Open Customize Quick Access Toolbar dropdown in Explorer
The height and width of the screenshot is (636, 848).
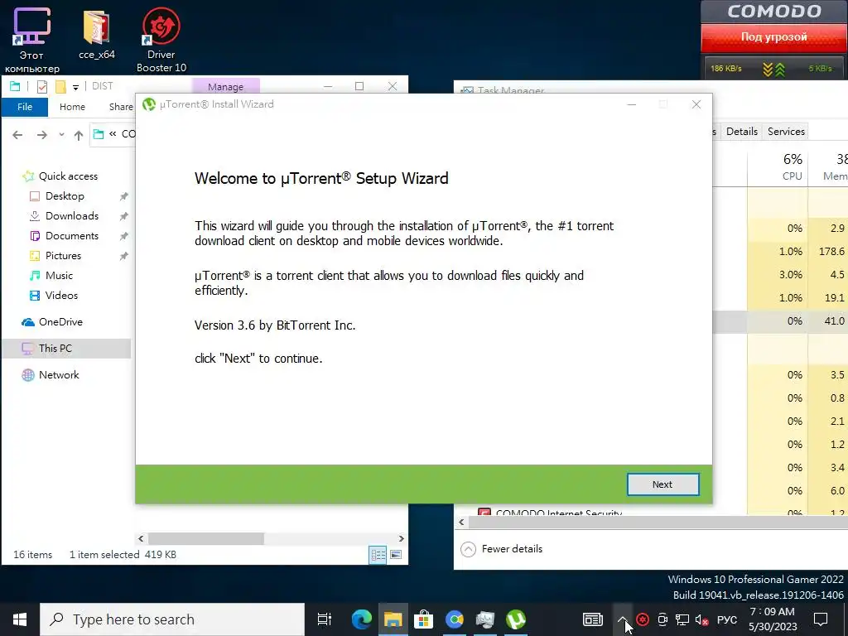pyautogui.click(x=75, y=86)
